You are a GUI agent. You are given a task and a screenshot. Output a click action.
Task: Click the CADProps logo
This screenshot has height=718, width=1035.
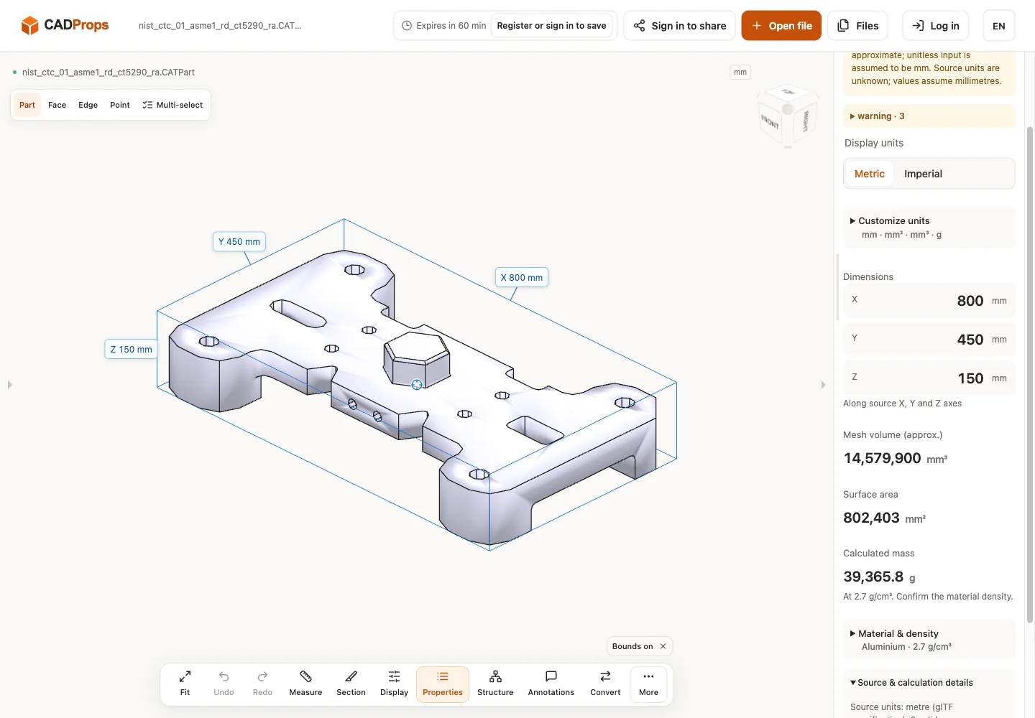tap(65, 25)
